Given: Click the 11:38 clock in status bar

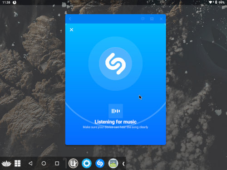Looking at the screenshot, I should coord(6,2).
